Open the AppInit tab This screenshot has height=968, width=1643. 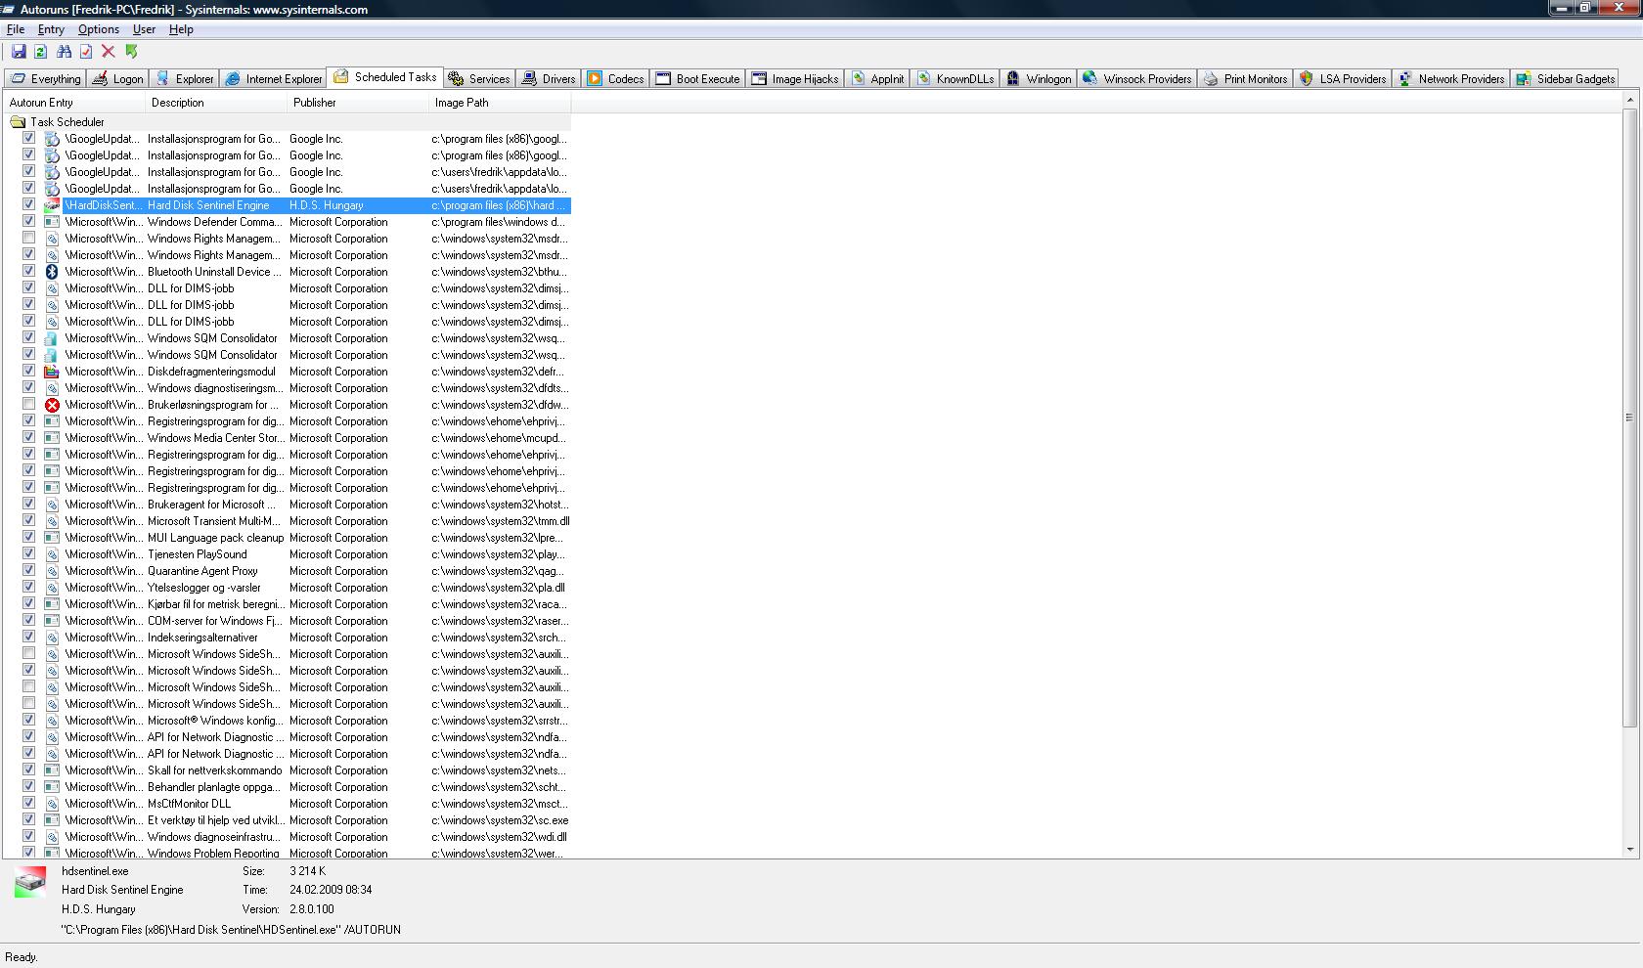click(x=878, y=79)
